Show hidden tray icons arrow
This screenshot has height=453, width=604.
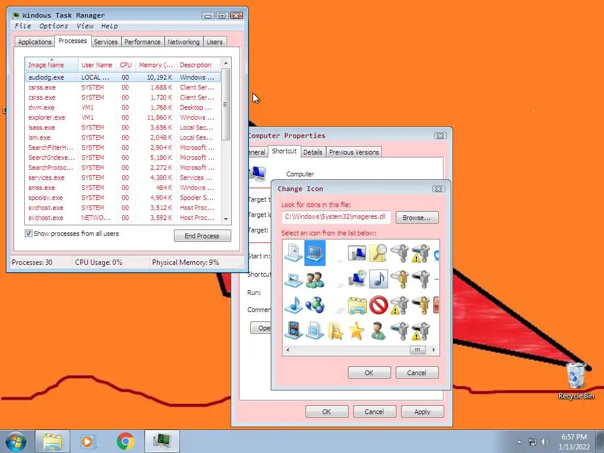point(519,442)
